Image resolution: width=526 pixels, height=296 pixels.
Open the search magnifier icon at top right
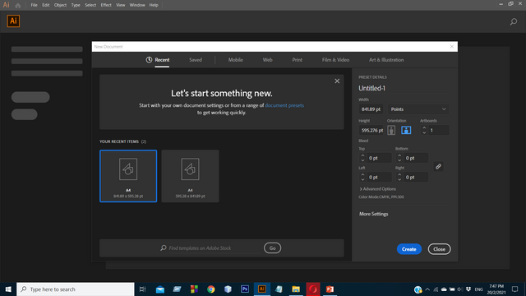coord(513,22)
